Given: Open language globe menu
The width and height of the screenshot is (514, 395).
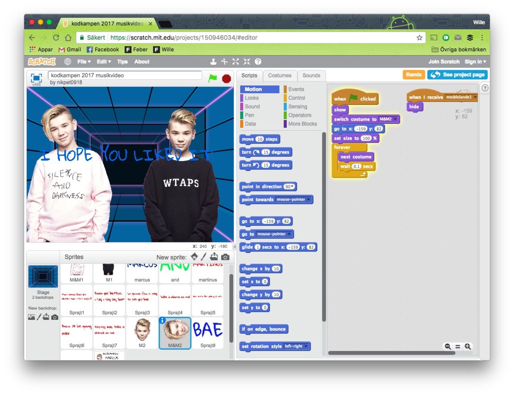Looking at the screenshot, I should pyautogui.click(x=67, y=61).
